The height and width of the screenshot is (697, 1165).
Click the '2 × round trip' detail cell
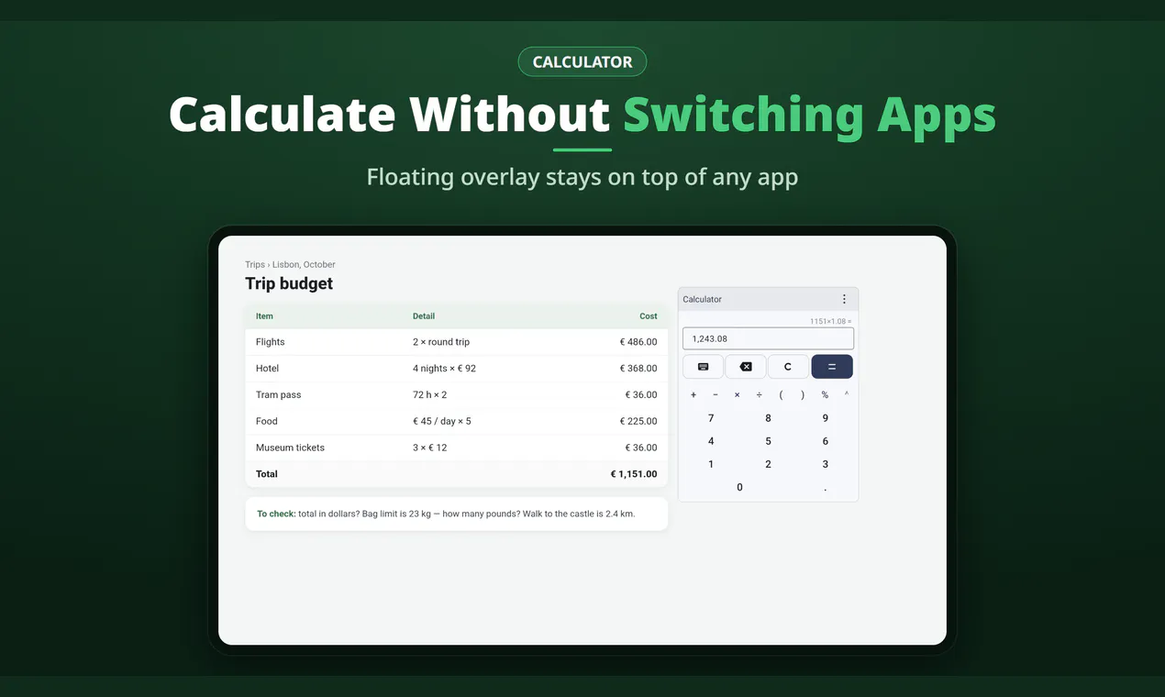(x=441, y=342)
